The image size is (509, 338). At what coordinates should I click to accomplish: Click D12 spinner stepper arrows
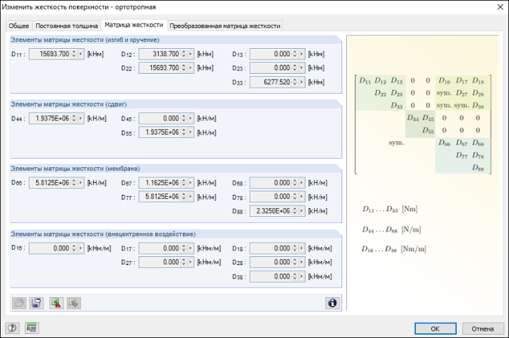pos(184,54)
